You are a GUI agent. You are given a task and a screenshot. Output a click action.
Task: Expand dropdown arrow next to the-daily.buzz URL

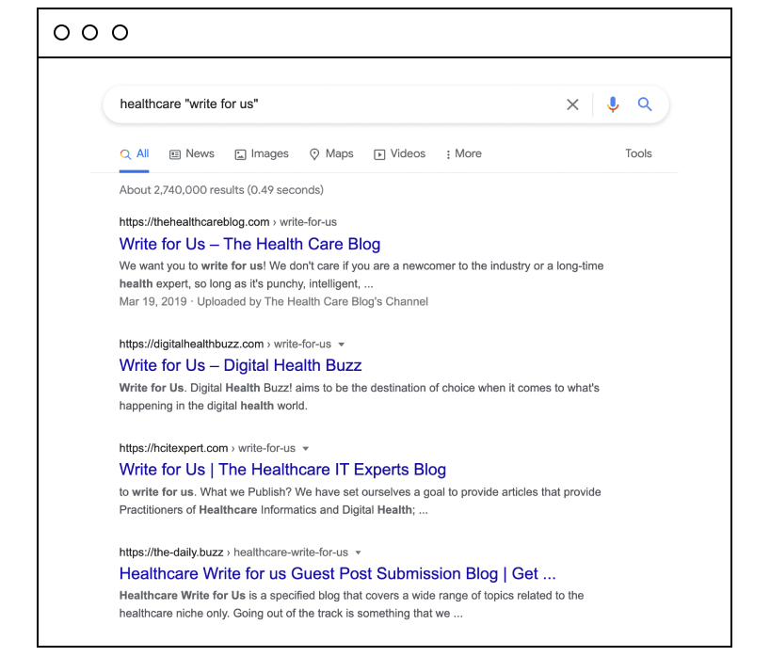point(358,553)
